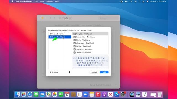Open Music app in the Dock
Image resolution: width=177 pixels, height=99 pixels.
98,94
